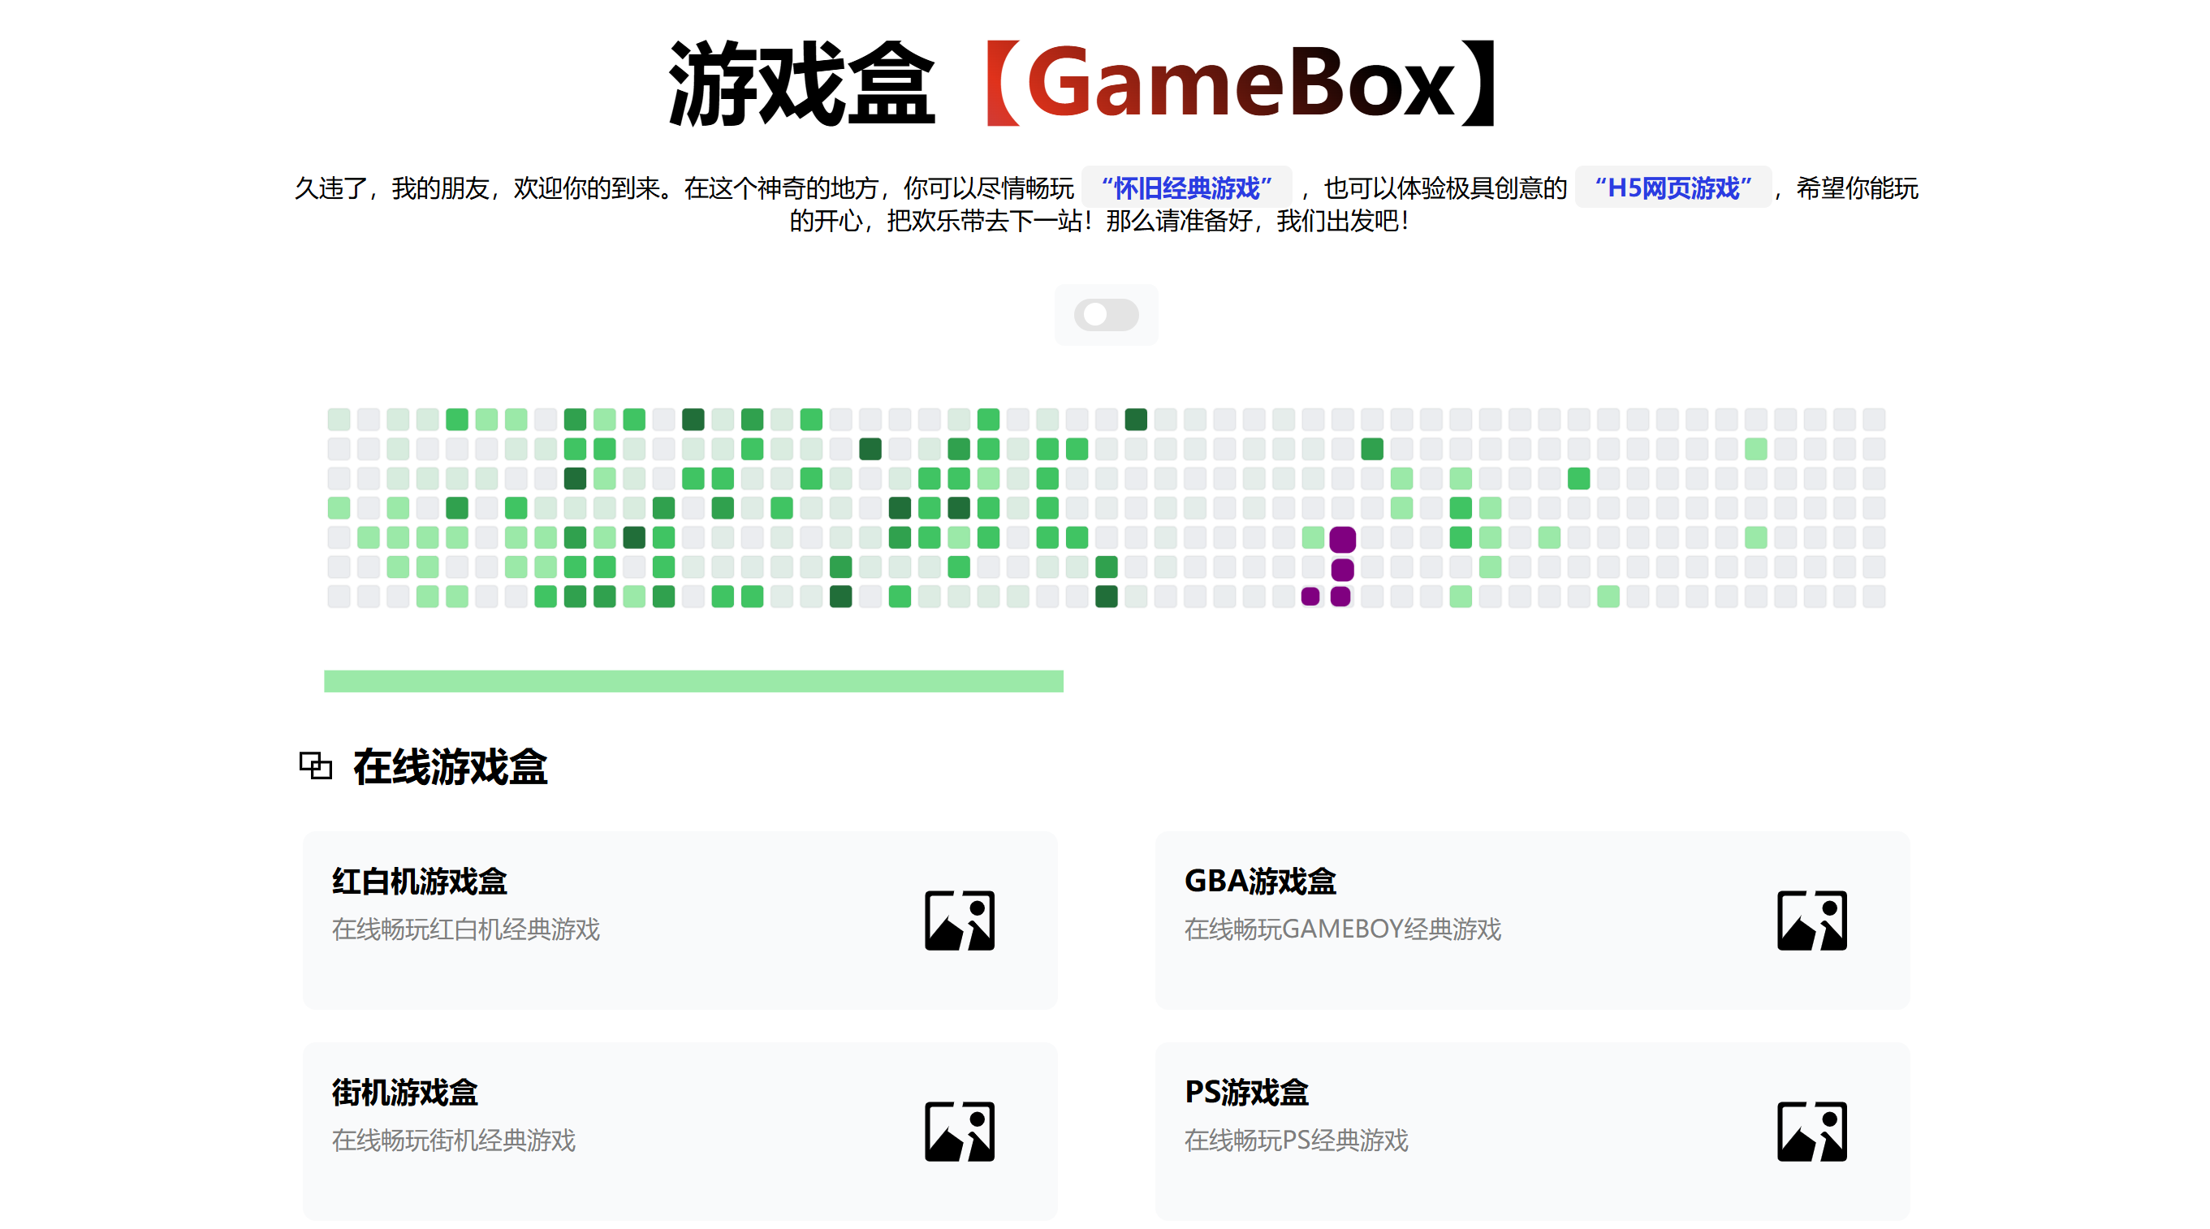Click the 在线游戏盒 heading text

[451, 765]
